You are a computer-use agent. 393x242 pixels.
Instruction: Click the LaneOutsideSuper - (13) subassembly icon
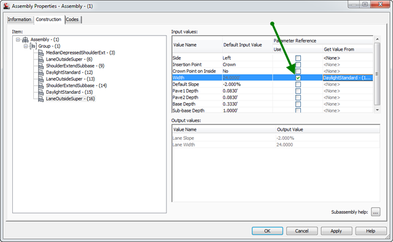pos(41,79)
